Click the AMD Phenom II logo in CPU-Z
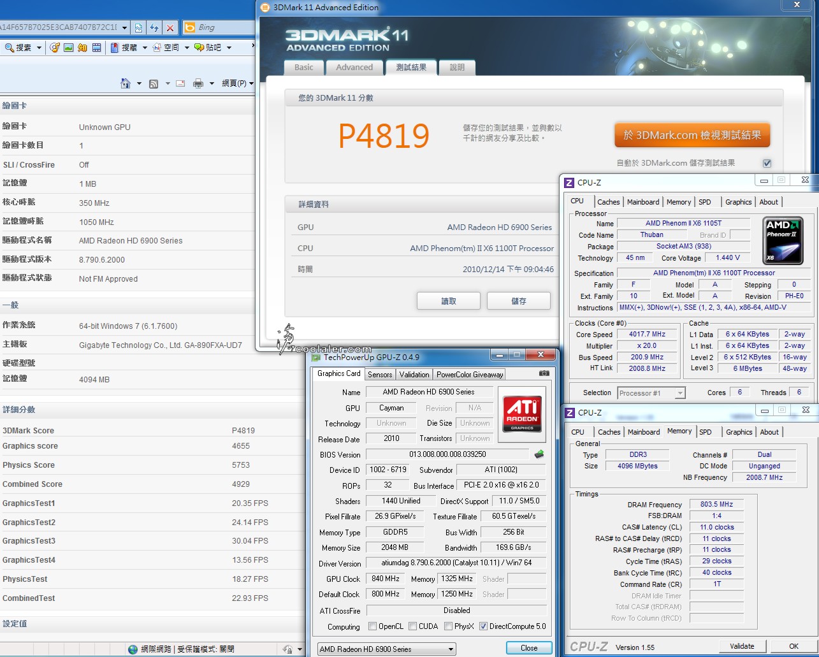Screen dimensions: 819x657 [x=783, y=240]
